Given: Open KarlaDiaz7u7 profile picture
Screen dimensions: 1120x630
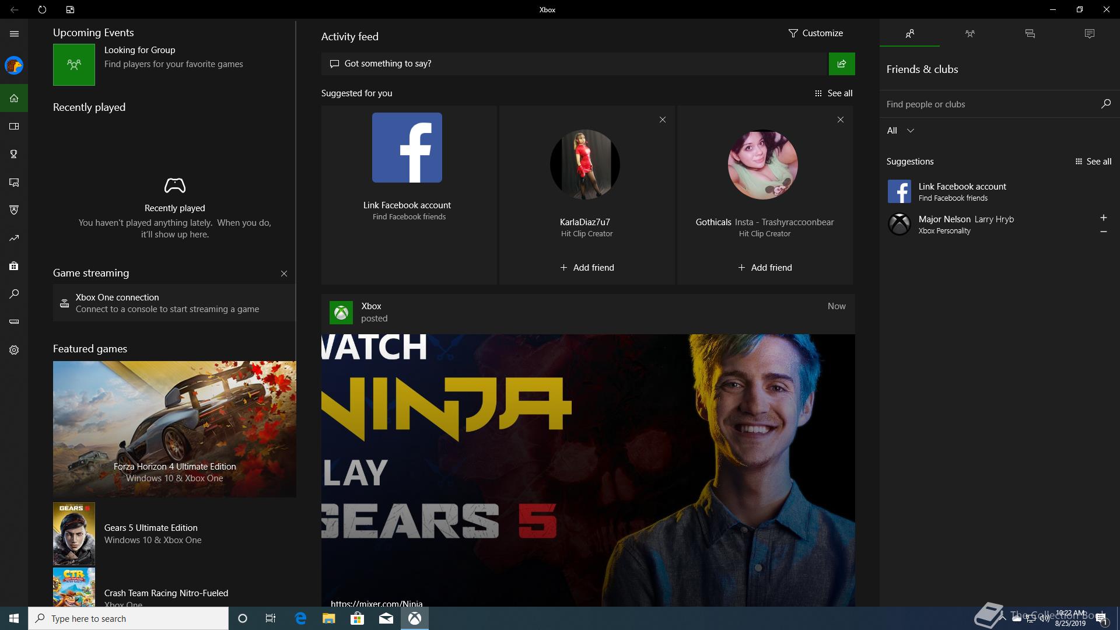Looking at the screenshot, I should coord(585,164).
